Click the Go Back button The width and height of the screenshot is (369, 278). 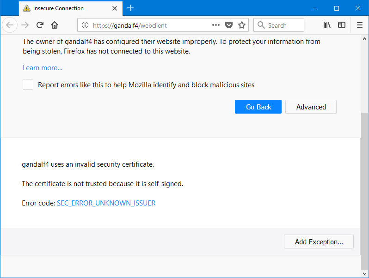pos(258,107)
